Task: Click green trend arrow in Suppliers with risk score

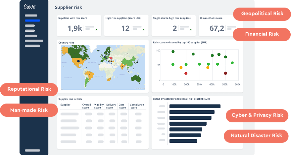Action: [96, 30]
